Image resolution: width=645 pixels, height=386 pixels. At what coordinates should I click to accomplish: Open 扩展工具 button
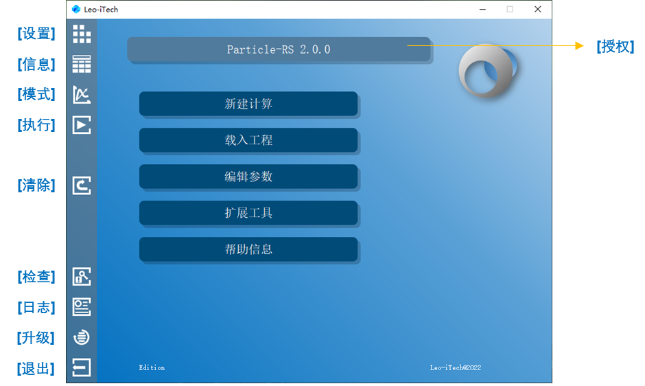coord(248,213)
